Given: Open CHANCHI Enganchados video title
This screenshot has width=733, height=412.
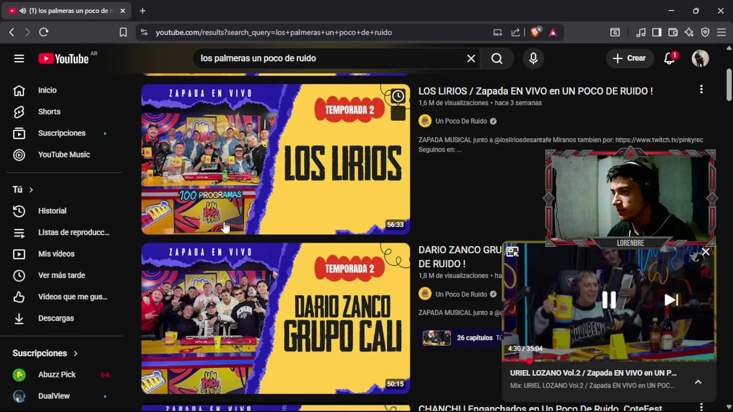Looking at the screenshot, I should [540, 409].
